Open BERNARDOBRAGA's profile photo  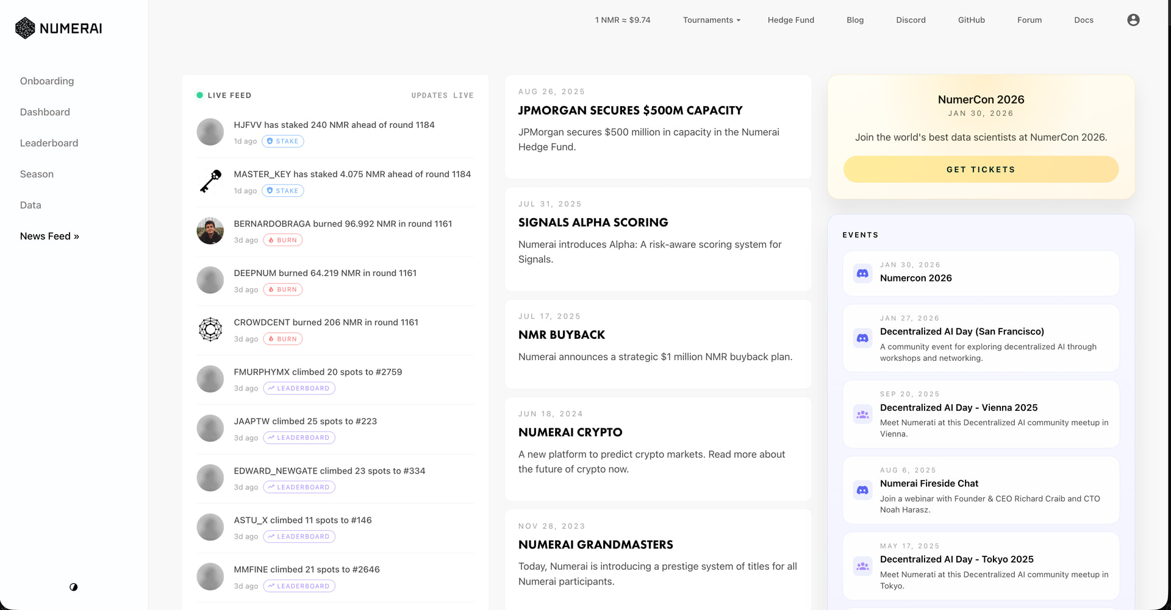(210, 231)
